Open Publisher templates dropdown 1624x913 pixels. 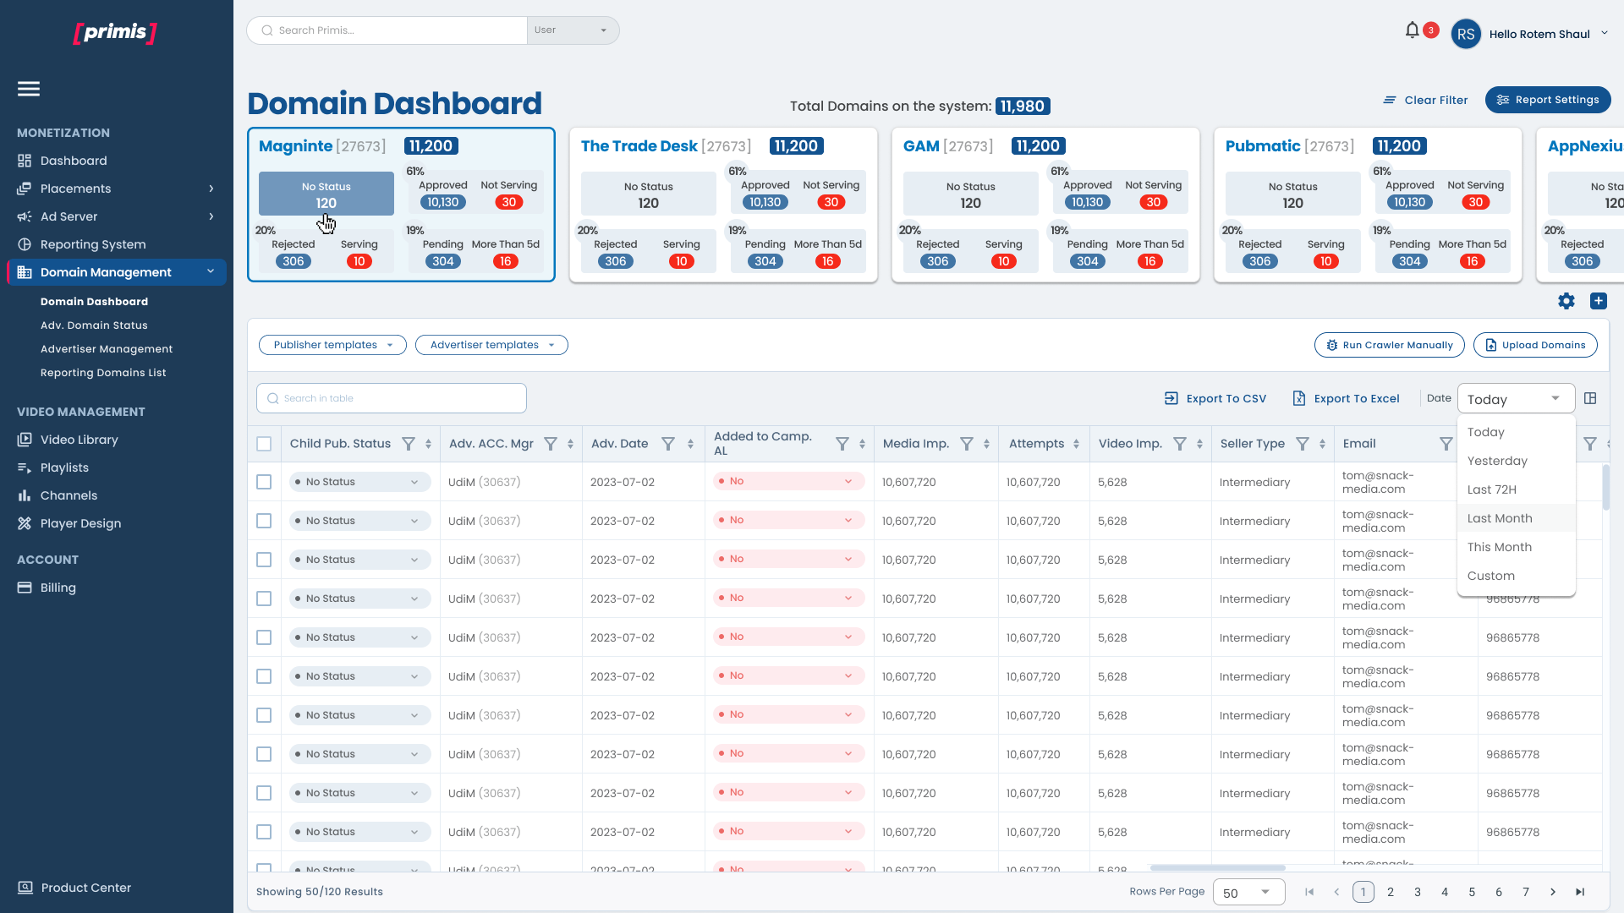pos(332,345)
